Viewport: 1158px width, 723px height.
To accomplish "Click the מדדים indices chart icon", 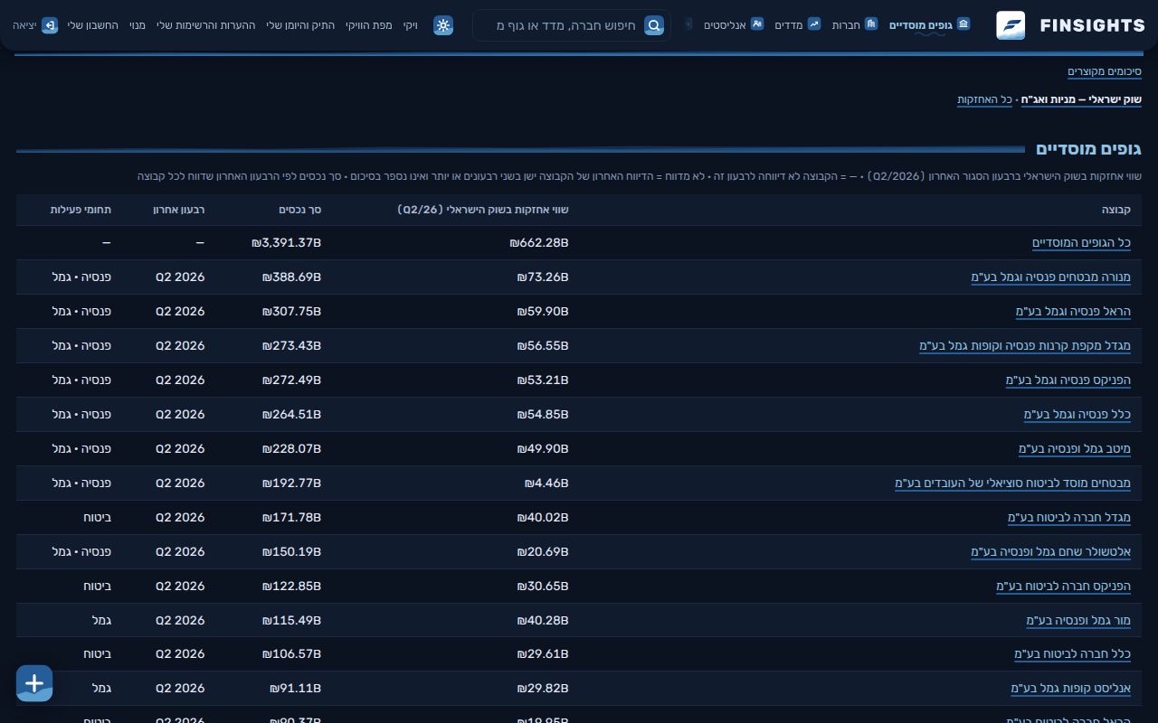I will (x=814, y=24).
